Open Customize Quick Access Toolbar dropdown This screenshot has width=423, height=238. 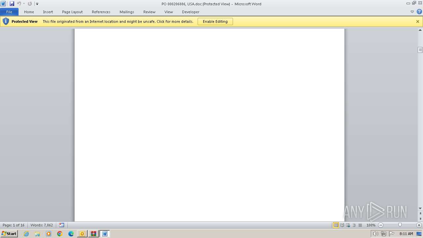37,4
